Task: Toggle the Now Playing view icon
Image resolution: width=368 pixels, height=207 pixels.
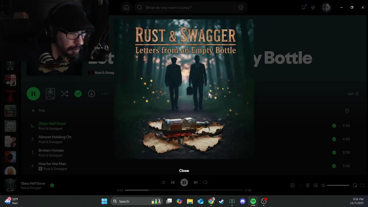Action: click(x=292, y=185)
